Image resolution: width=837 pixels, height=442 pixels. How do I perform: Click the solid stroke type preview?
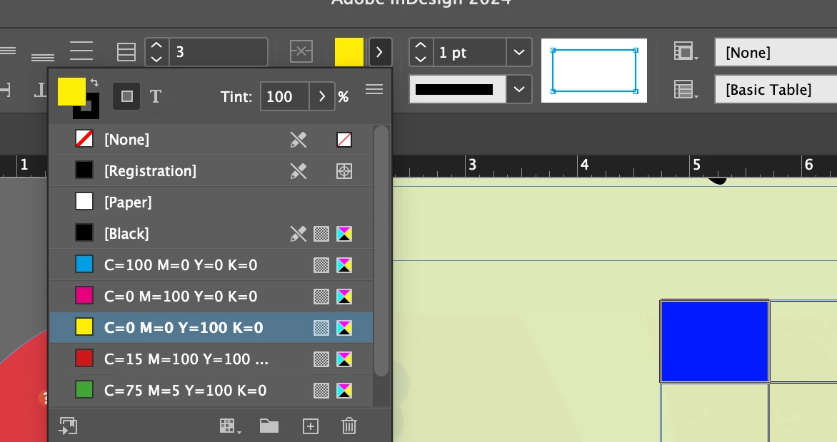pyautogui.click(x=457, y=89)
